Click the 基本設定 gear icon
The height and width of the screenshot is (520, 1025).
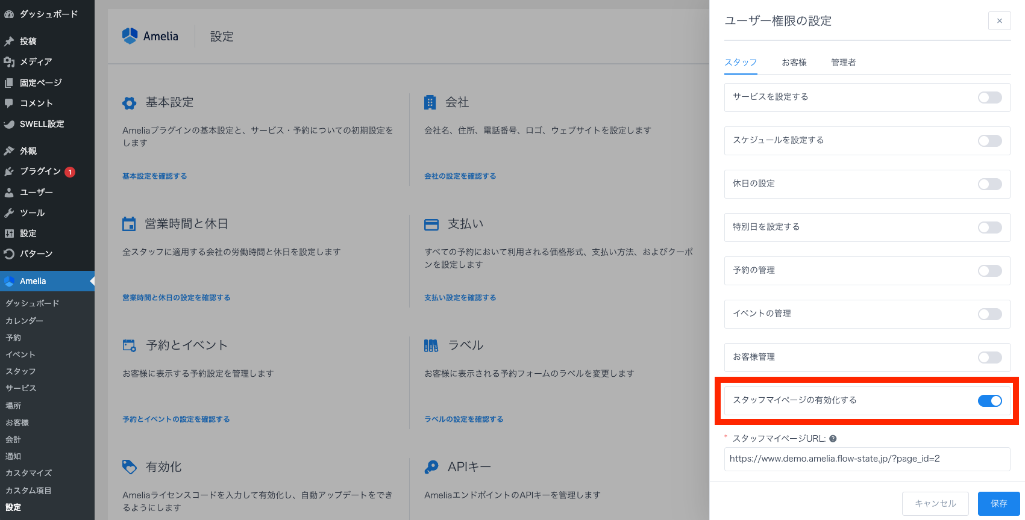pyautogui.click(x=129, y=103)
